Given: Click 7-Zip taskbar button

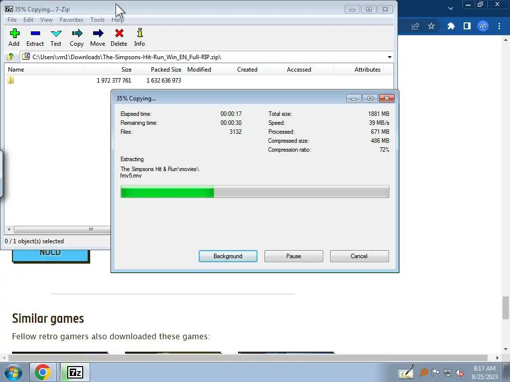Looking at the screenshot, I should tap(75, 372).
